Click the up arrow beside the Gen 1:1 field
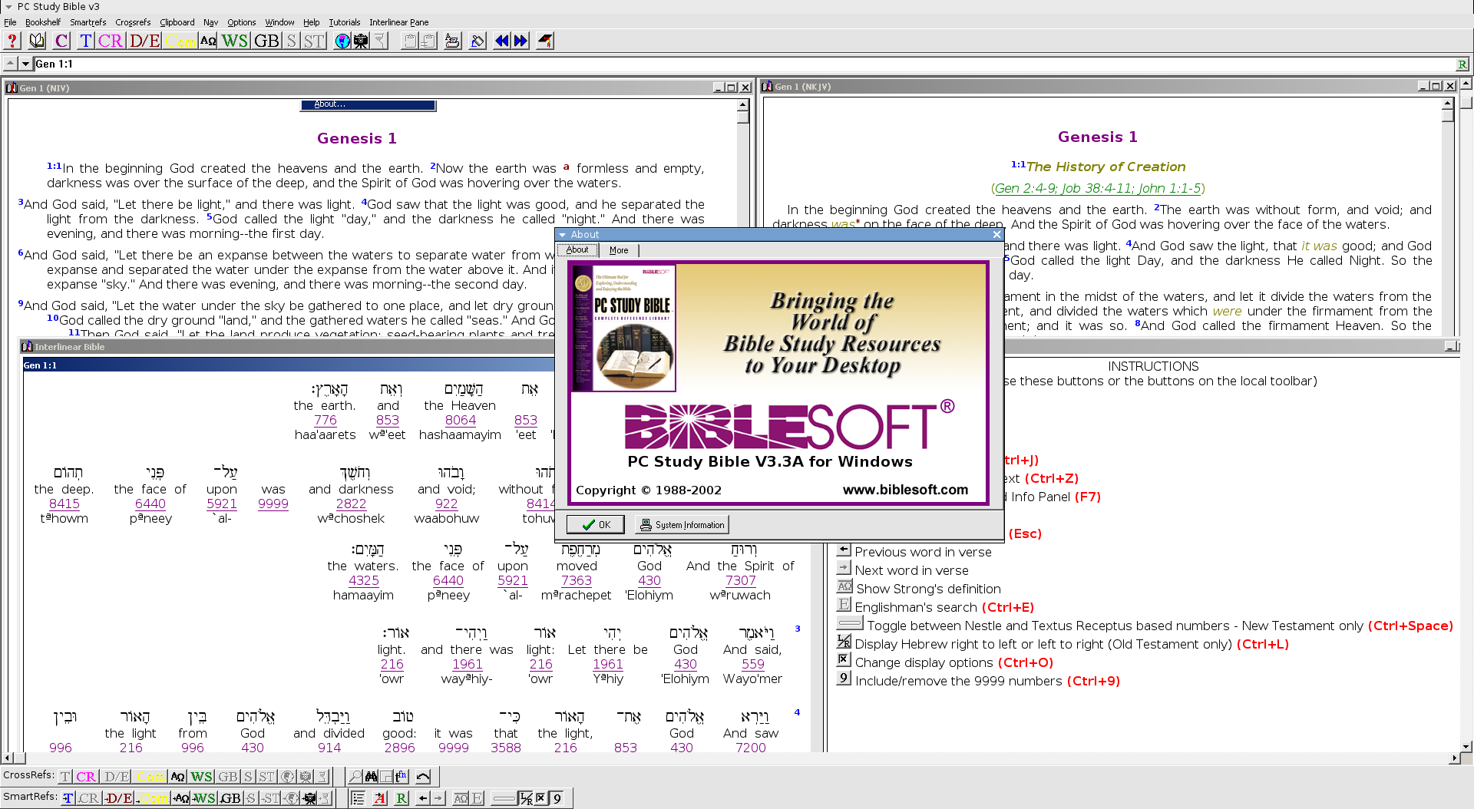 point(10,64)
